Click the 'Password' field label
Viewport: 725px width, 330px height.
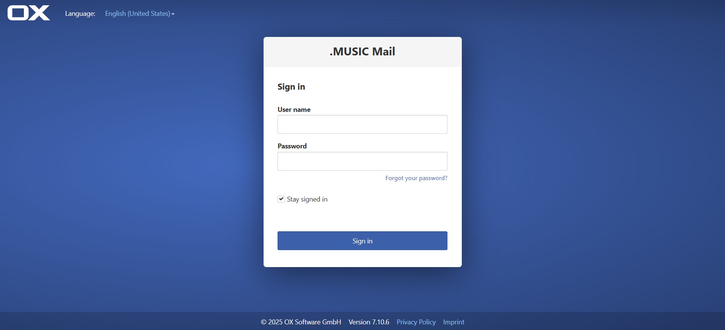(x=292, y=146)
